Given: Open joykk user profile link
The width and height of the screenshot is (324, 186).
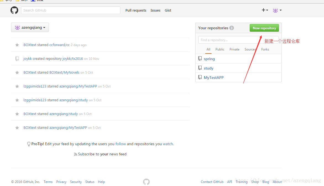Looking at the screenshot, I should [x=28, y=59].
